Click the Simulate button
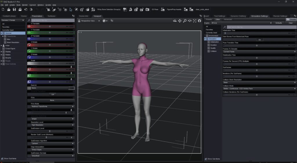The width and height of the screenshot is (297, 163). pos(291,19)
